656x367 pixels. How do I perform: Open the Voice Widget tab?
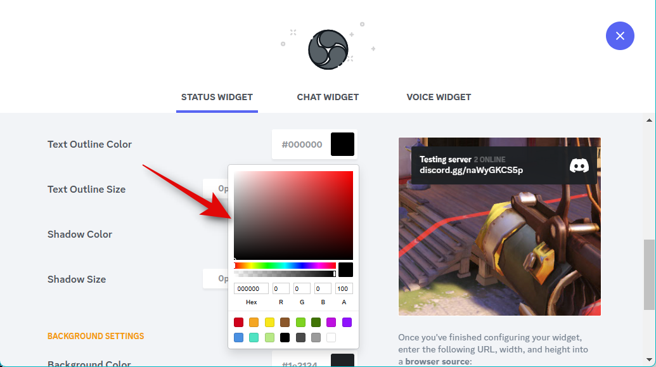pos(439,97)
